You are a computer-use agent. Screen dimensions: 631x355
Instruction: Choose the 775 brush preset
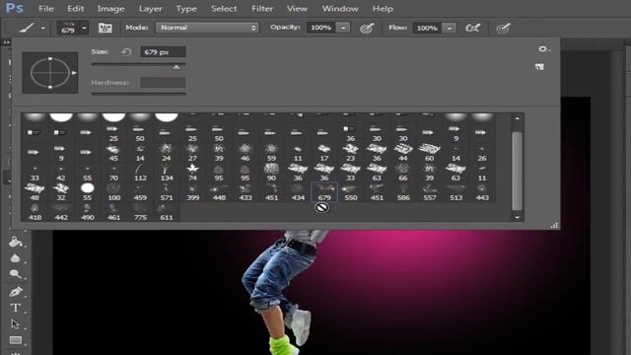(x=140, y=212)
